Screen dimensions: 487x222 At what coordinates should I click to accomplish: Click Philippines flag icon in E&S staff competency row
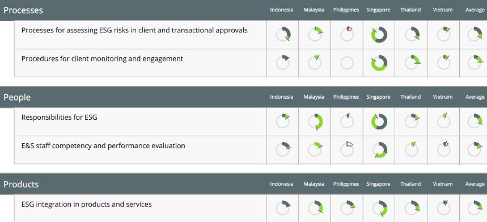click(347, 149)
